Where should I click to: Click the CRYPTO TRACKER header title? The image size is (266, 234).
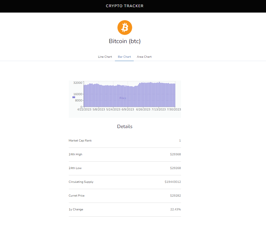(125, 6)
